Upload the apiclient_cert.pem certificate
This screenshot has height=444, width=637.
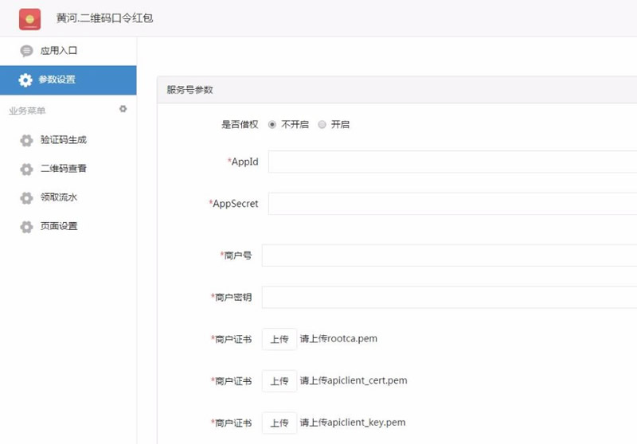[279, 381]
